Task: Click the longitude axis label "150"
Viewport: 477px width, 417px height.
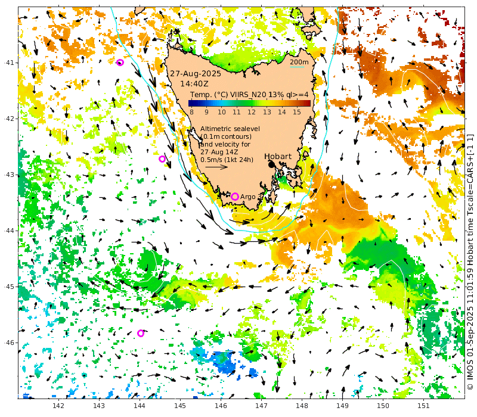Action: point(383,406)
